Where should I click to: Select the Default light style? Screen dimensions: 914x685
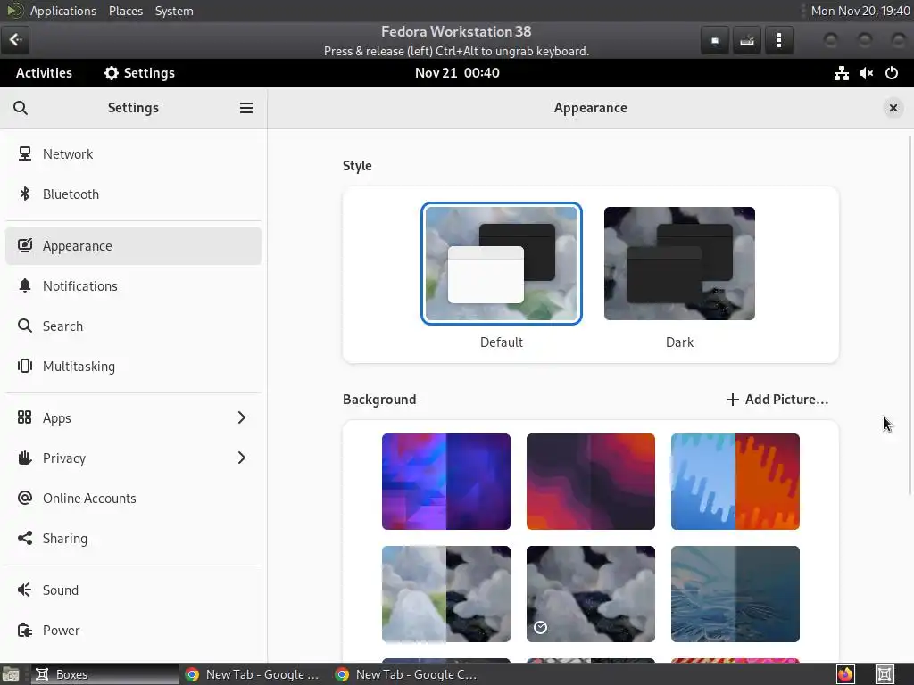502,263
